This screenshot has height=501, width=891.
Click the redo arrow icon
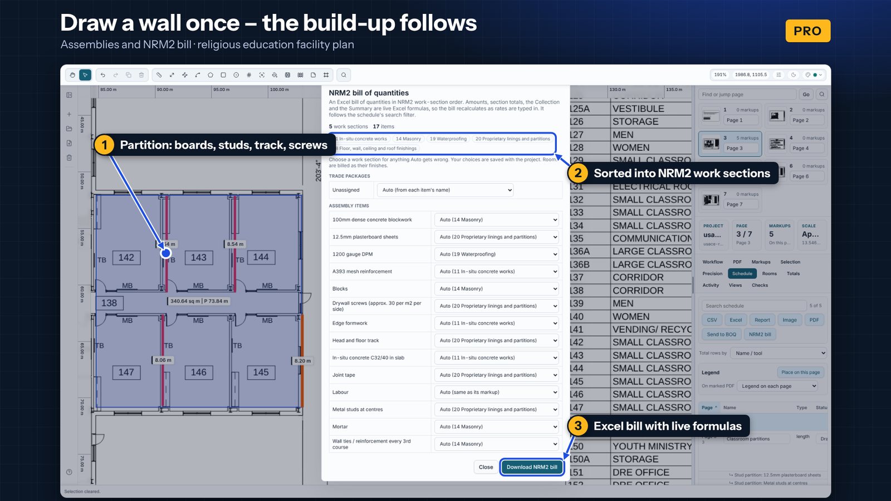[x=116, y=75]
